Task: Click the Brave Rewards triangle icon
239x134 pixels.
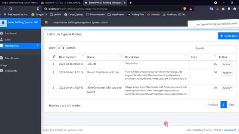Action: tap(191, 9)
